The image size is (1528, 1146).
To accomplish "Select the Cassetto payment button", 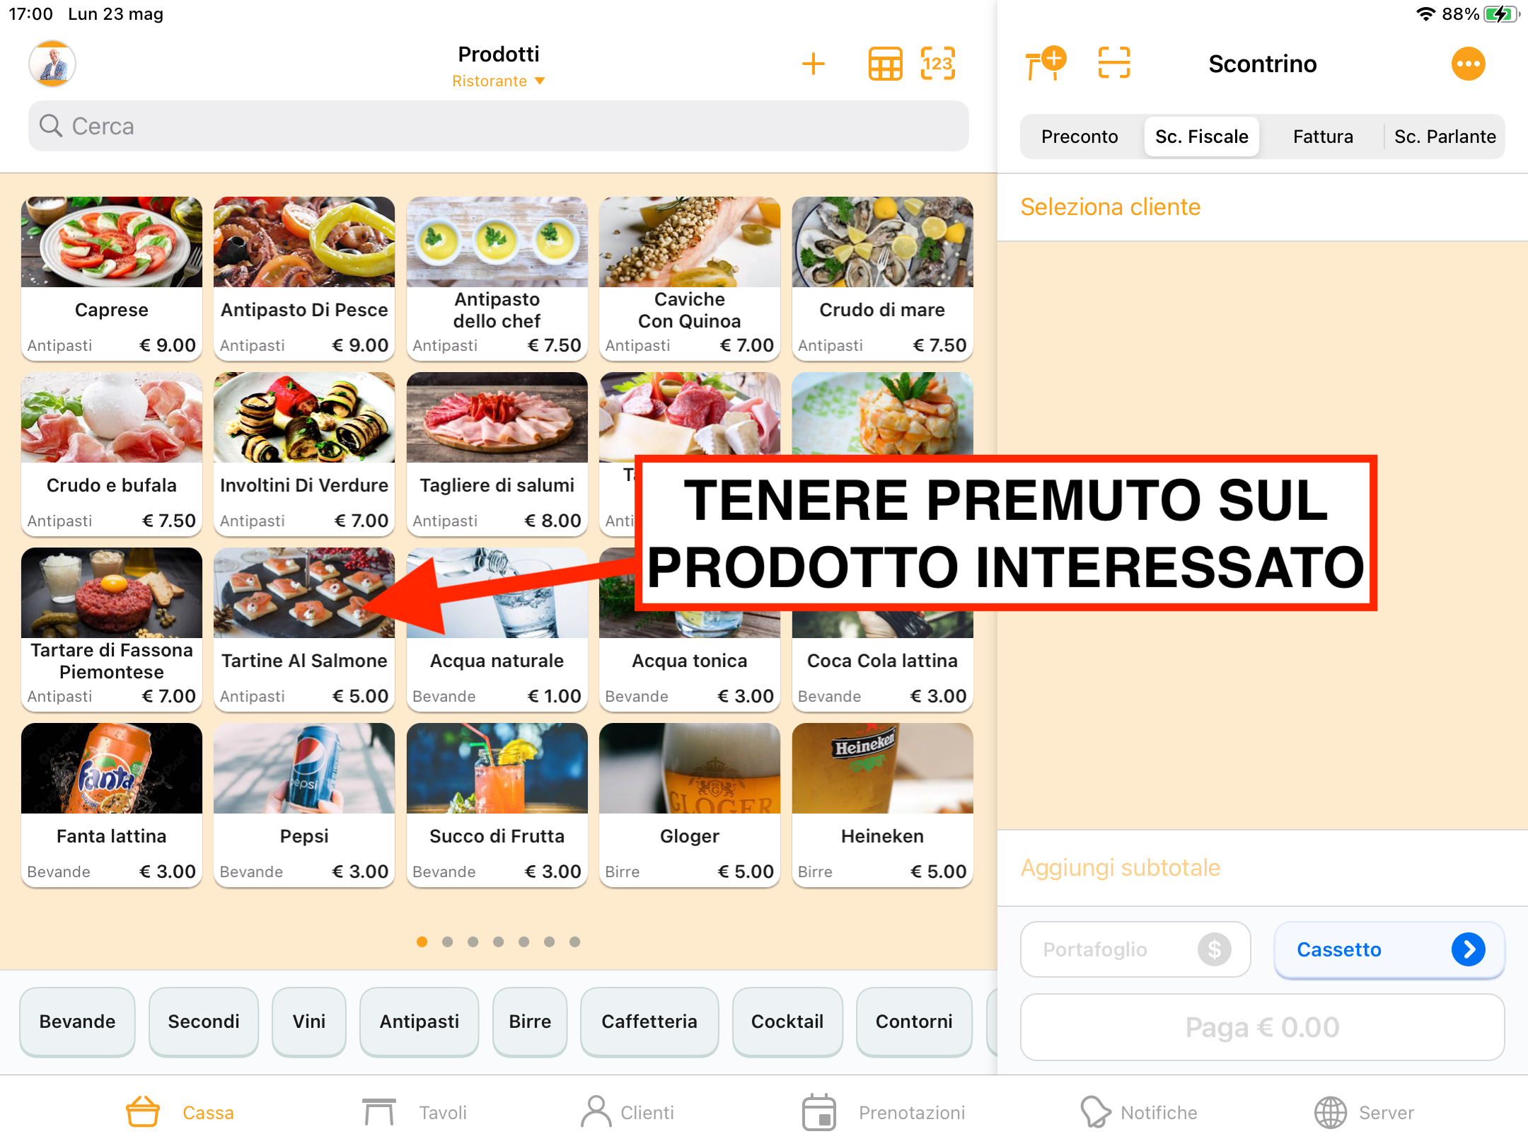I will (1389, 949).
